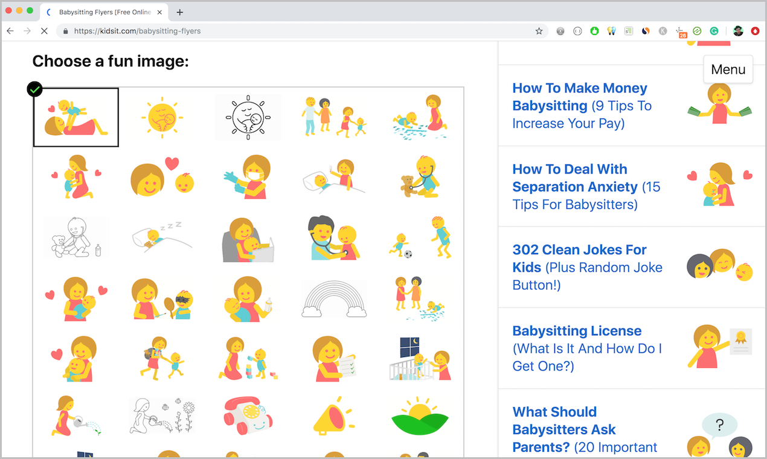This screenshot has width=767, height=459.
Task: Choose the sitter and child with building blocks
Action: 248,359
